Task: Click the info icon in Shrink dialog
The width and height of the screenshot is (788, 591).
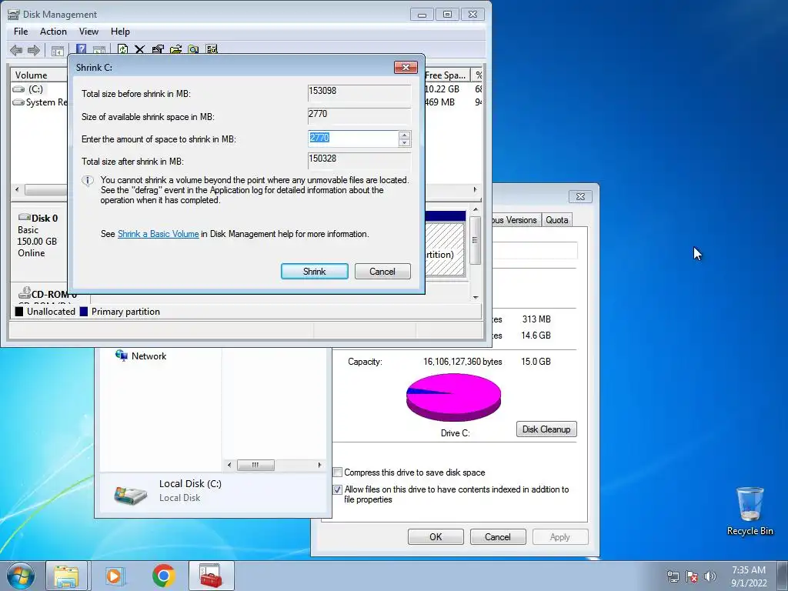Action: point(88,181)
